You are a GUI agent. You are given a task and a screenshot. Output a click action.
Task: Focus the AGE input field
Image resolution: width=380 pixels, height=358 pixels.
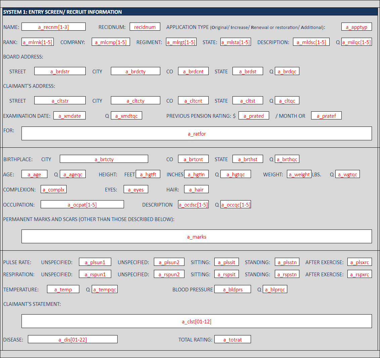(x=34, y=174)
